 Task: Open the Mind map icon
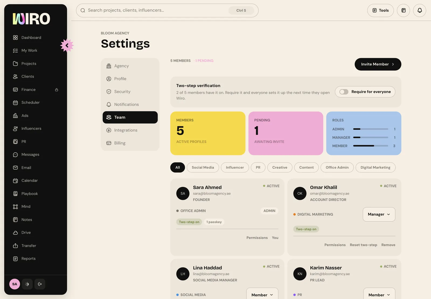pyautogui.click(x=15, y=206)
